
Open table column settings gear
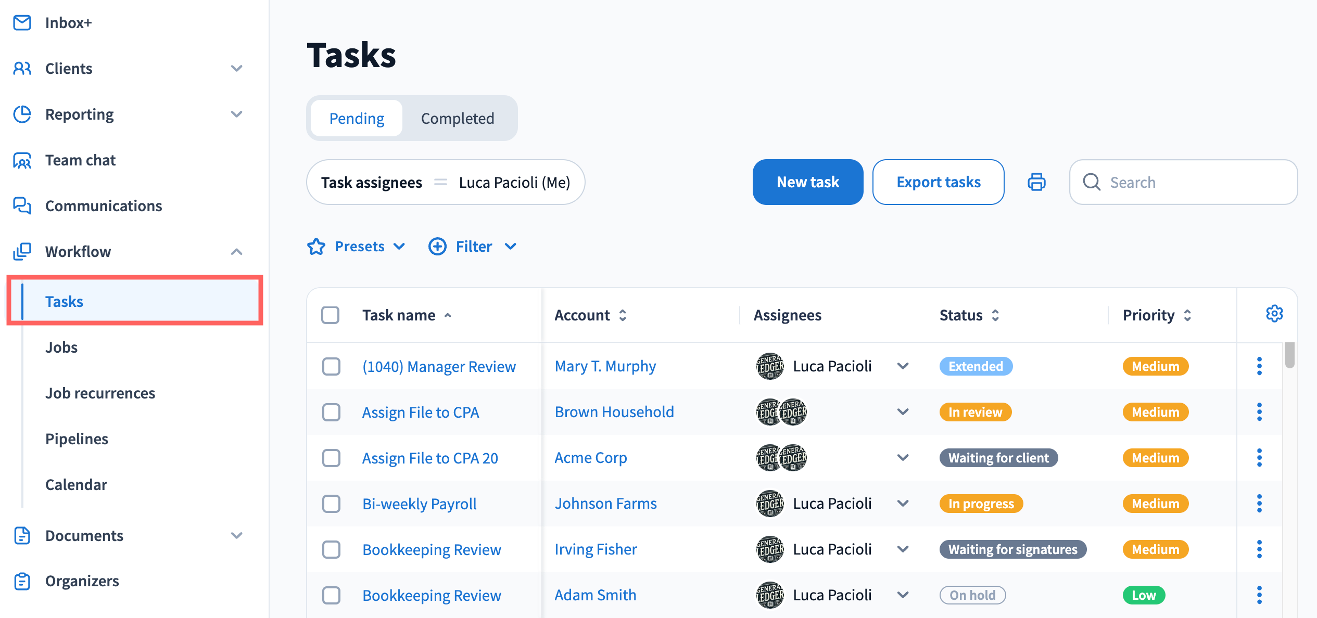pyautogui.click(x=1274, y=314)
